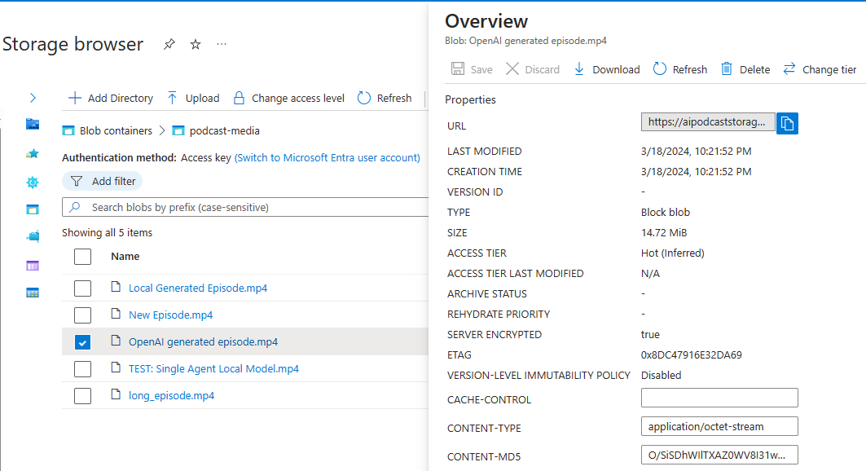Image resolution: width=866 pixels, height=471 pixels.
Task: Open the more options ellipsis menu
Action: (x=222, y=44)
